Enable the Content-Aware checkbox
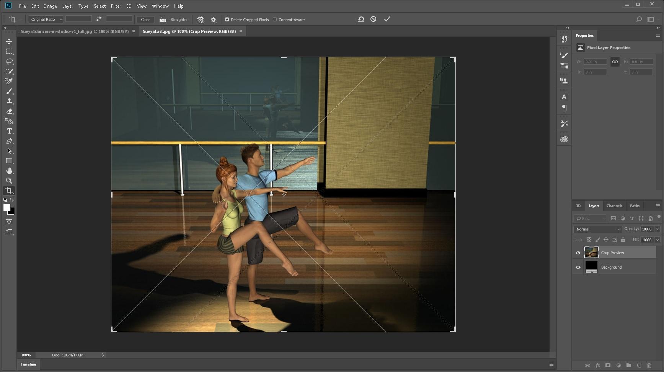 coord(275,20)
